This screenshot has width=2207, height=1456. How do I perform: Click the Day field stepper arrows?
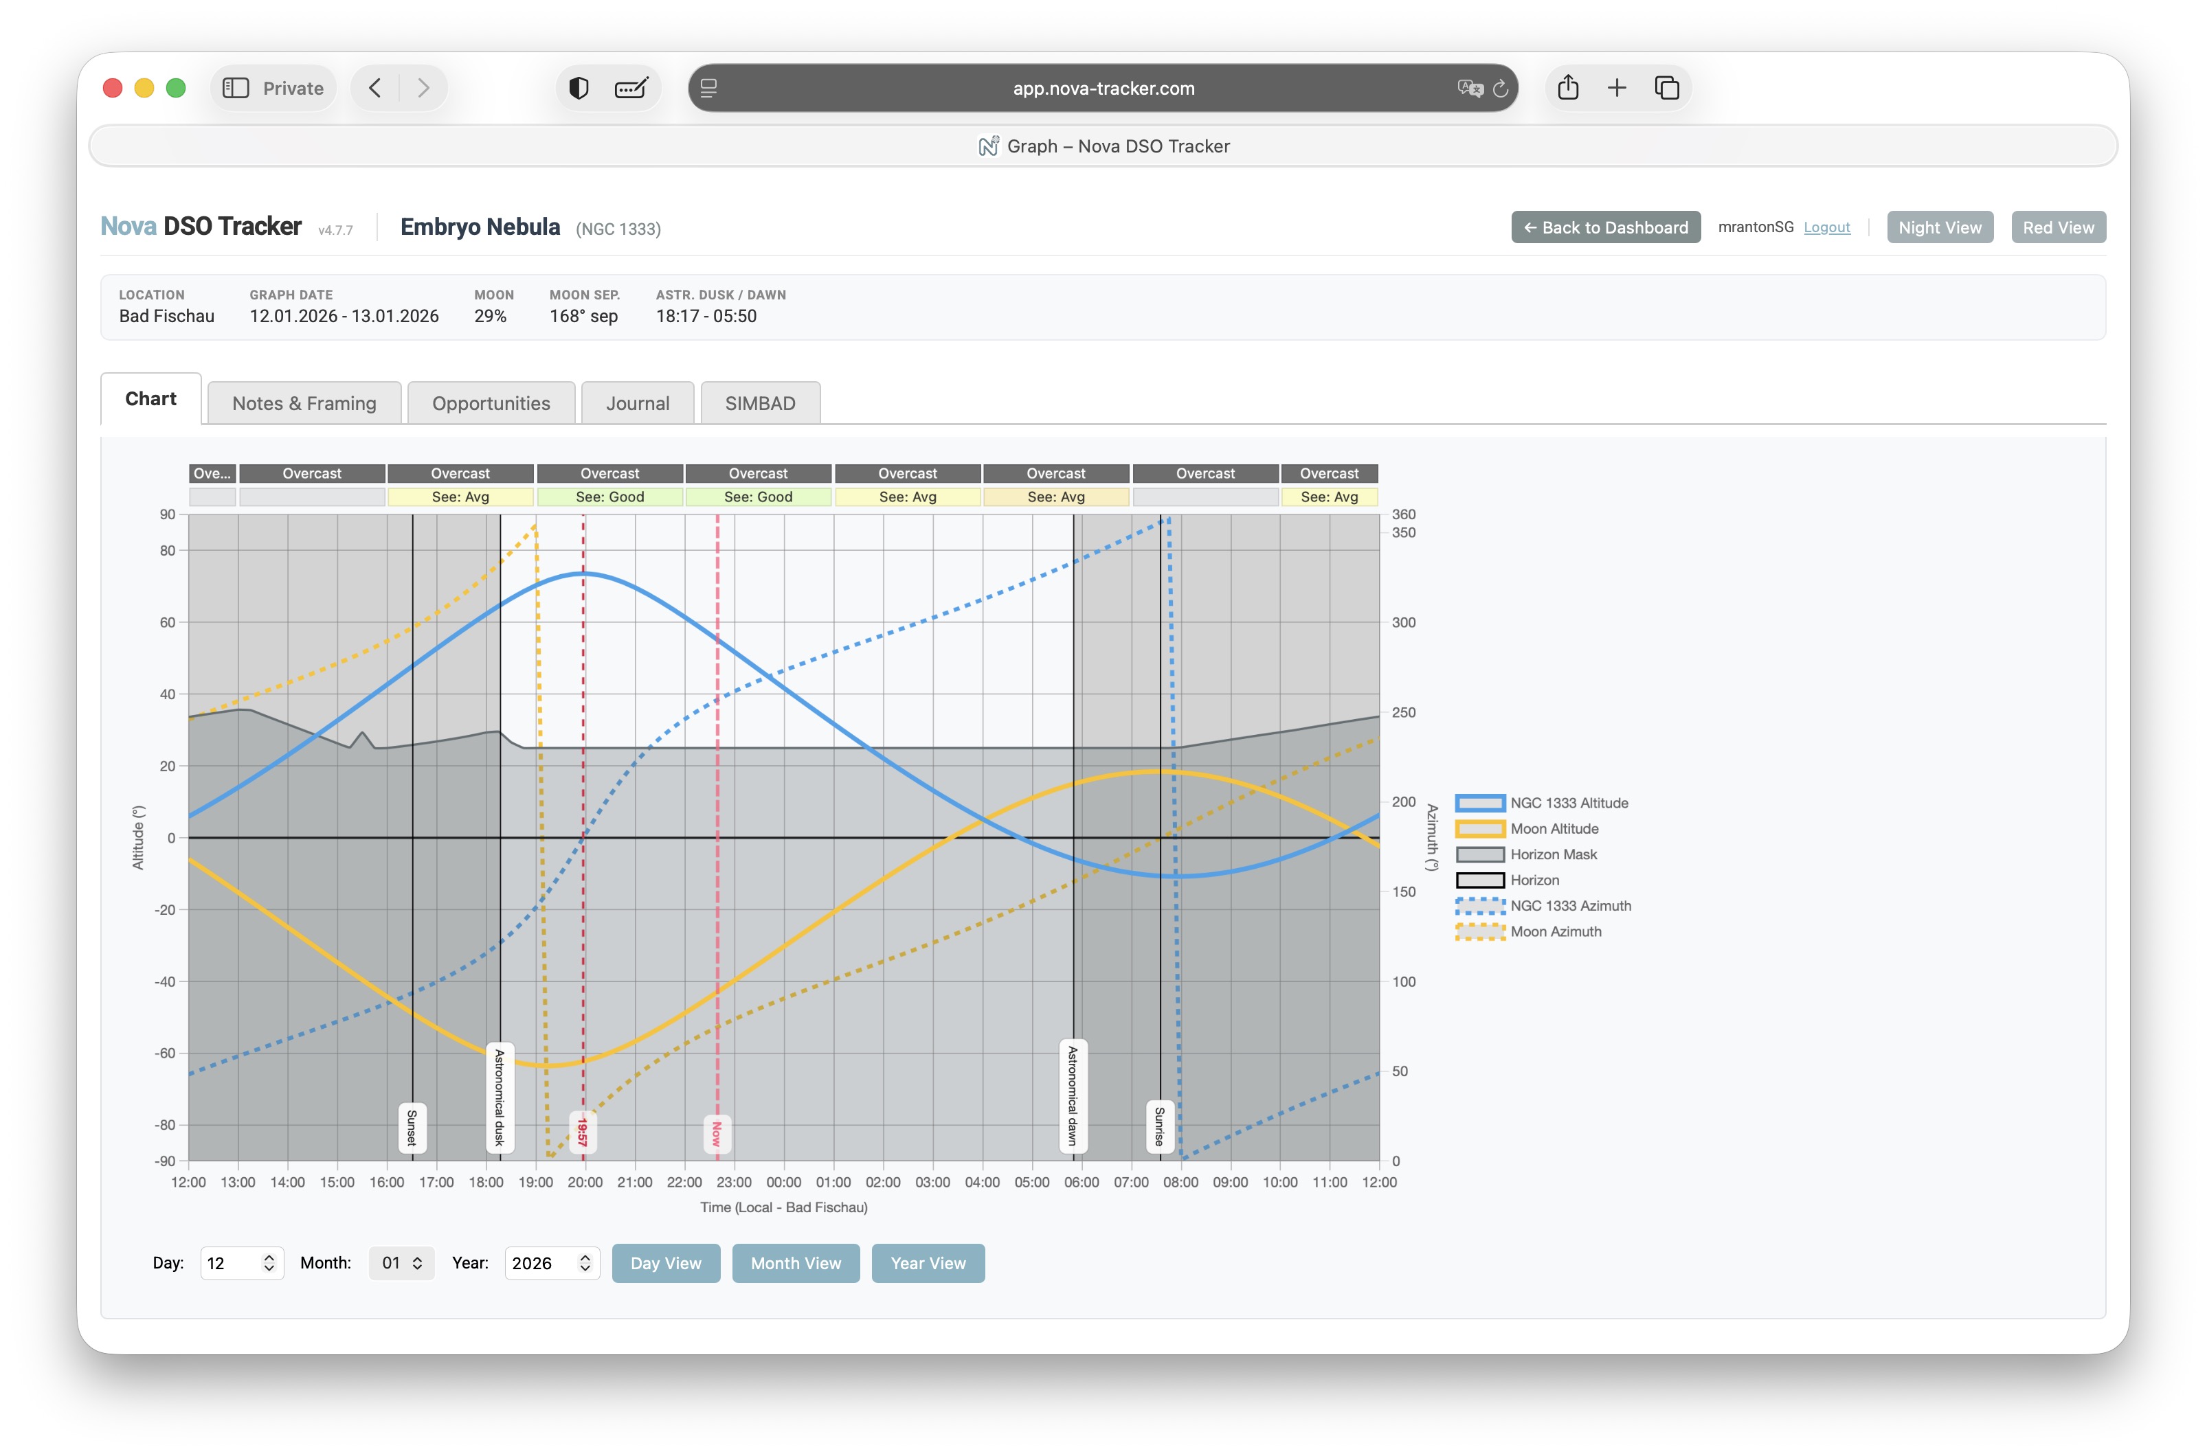coord(269,1263)
